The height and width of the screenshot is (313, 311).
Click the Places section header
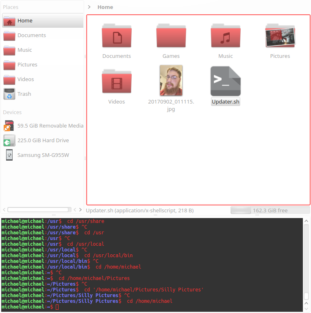[11, 7]
